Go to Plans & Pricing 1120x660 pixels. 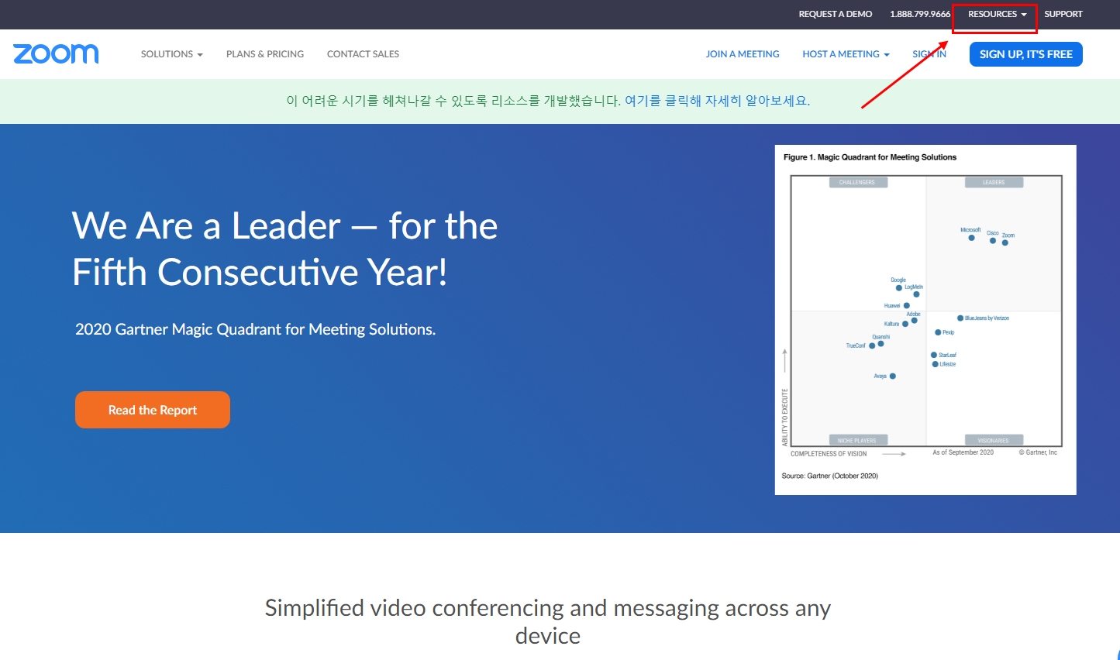pyautogui.click(x=265, y=54)
